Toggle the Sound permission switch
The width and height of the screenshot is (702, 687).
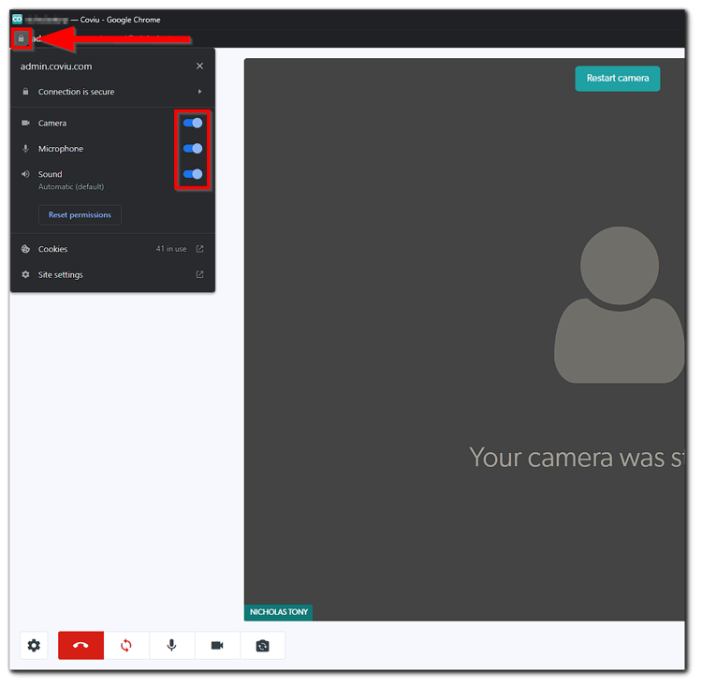click(193, 174)
